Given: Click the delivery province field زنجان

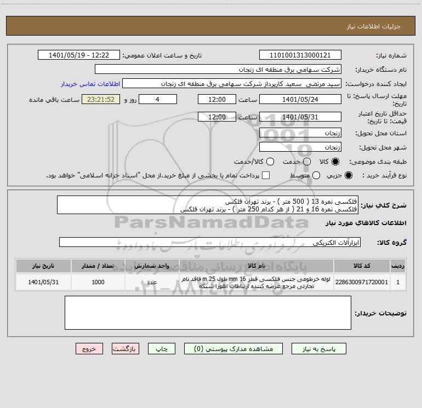Looking at the screenshot, I should coord(300,133).
